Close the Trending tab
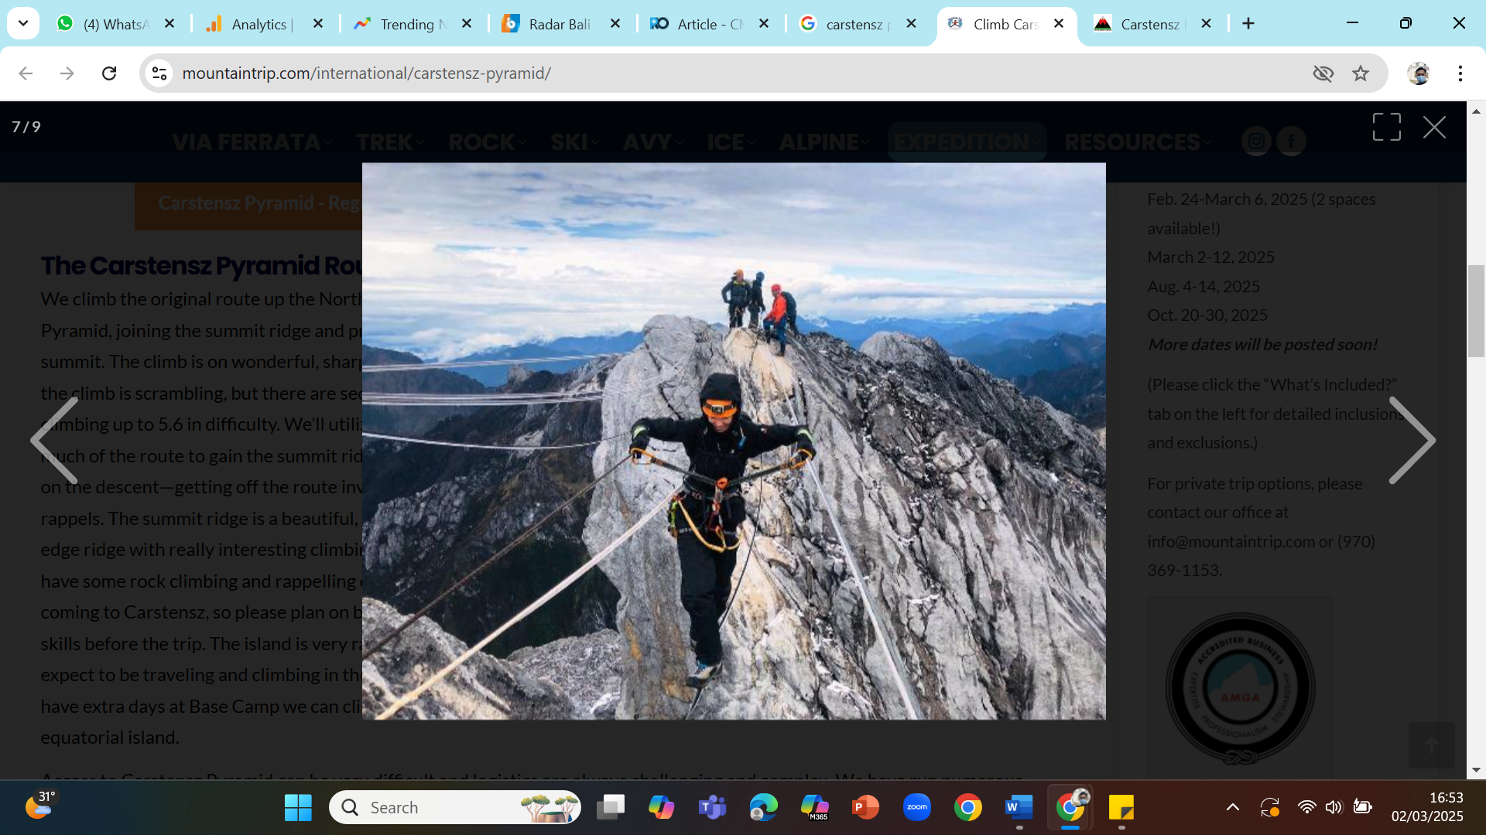The image size is (1486, 835). 467,24
